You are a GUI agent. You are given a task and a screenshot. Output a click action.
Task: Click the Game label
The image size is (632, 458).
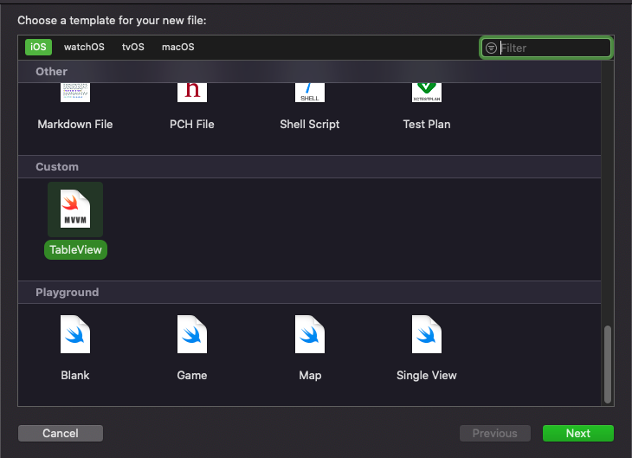[192, 376]
